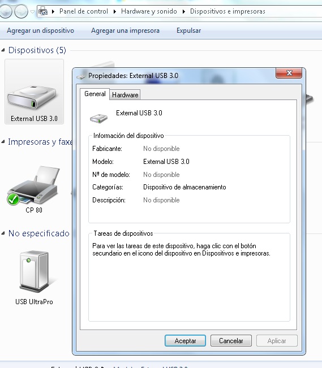322x368 pixels.
Task: Click Agregar una impresora in toolbar
Action: tap(125, 31)
